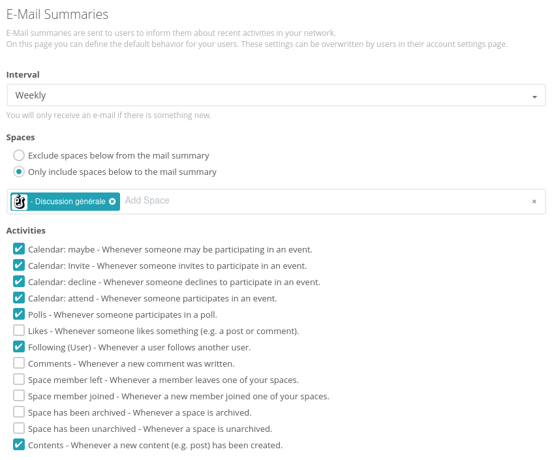Click the Discussion générale space avatar icon

(20, 202)
